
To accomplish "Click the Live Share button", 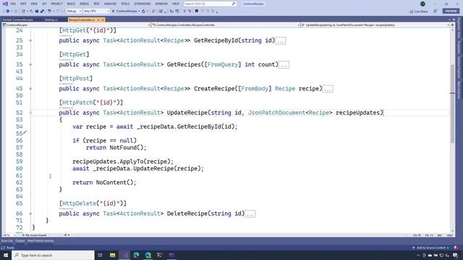I will 419,12.
